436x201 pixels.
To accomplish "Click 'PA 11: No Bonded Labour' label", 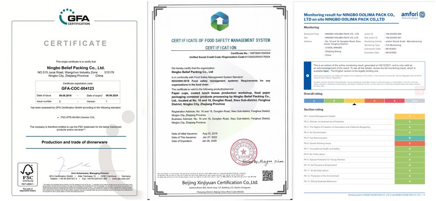I will pos(317,171).
